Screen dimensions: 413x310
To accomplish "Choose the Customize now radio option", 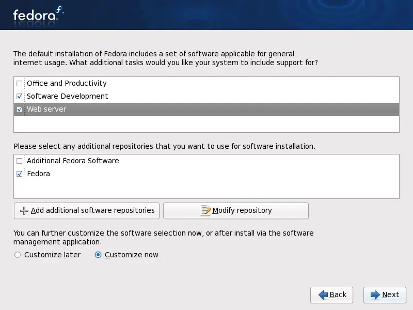I will click(98, 255).
